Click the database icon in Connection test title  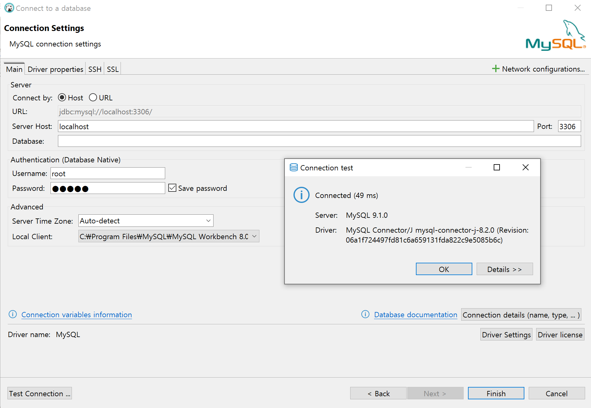click(x=293, y=168)
